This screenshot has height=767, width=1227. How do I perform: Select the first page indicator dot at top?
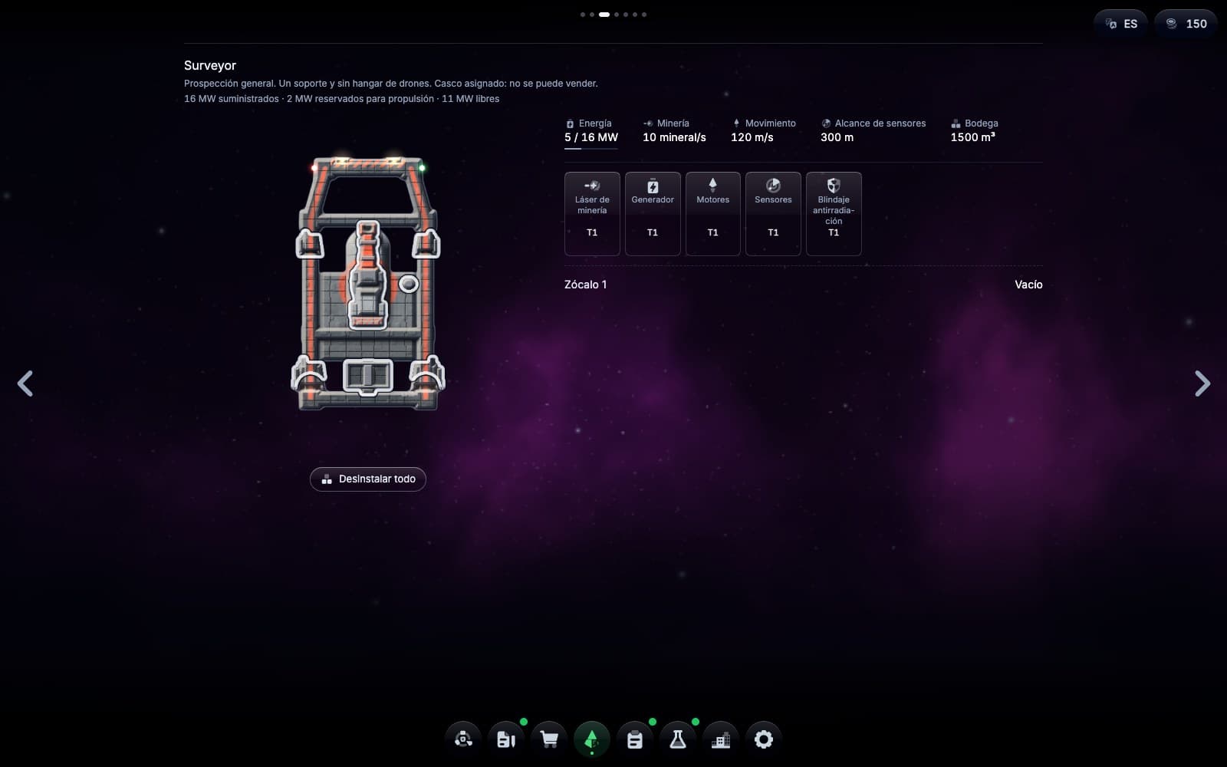pyautogui.click(x=583, y=15)
